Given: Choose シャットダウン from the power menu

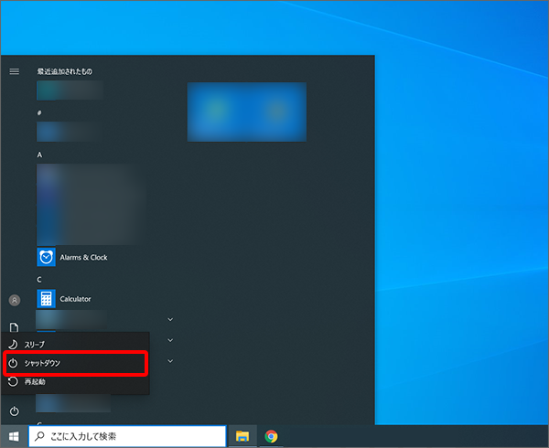Looking at the screenshot, I should (x=75, y=363).
